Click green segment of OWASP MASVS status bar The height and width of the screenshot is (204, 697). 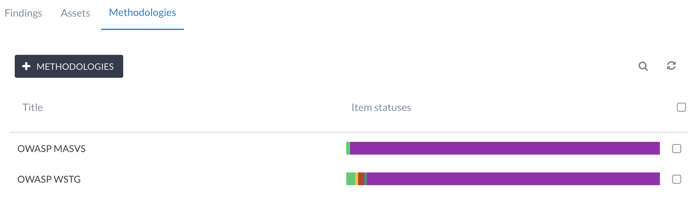[348, 148]
